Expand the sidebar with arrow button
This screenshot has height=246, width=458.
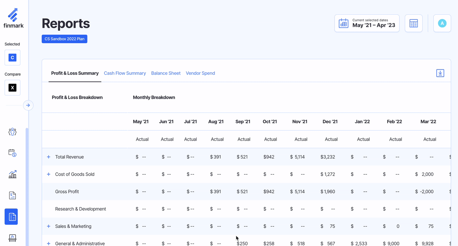[x=28, y=105]
